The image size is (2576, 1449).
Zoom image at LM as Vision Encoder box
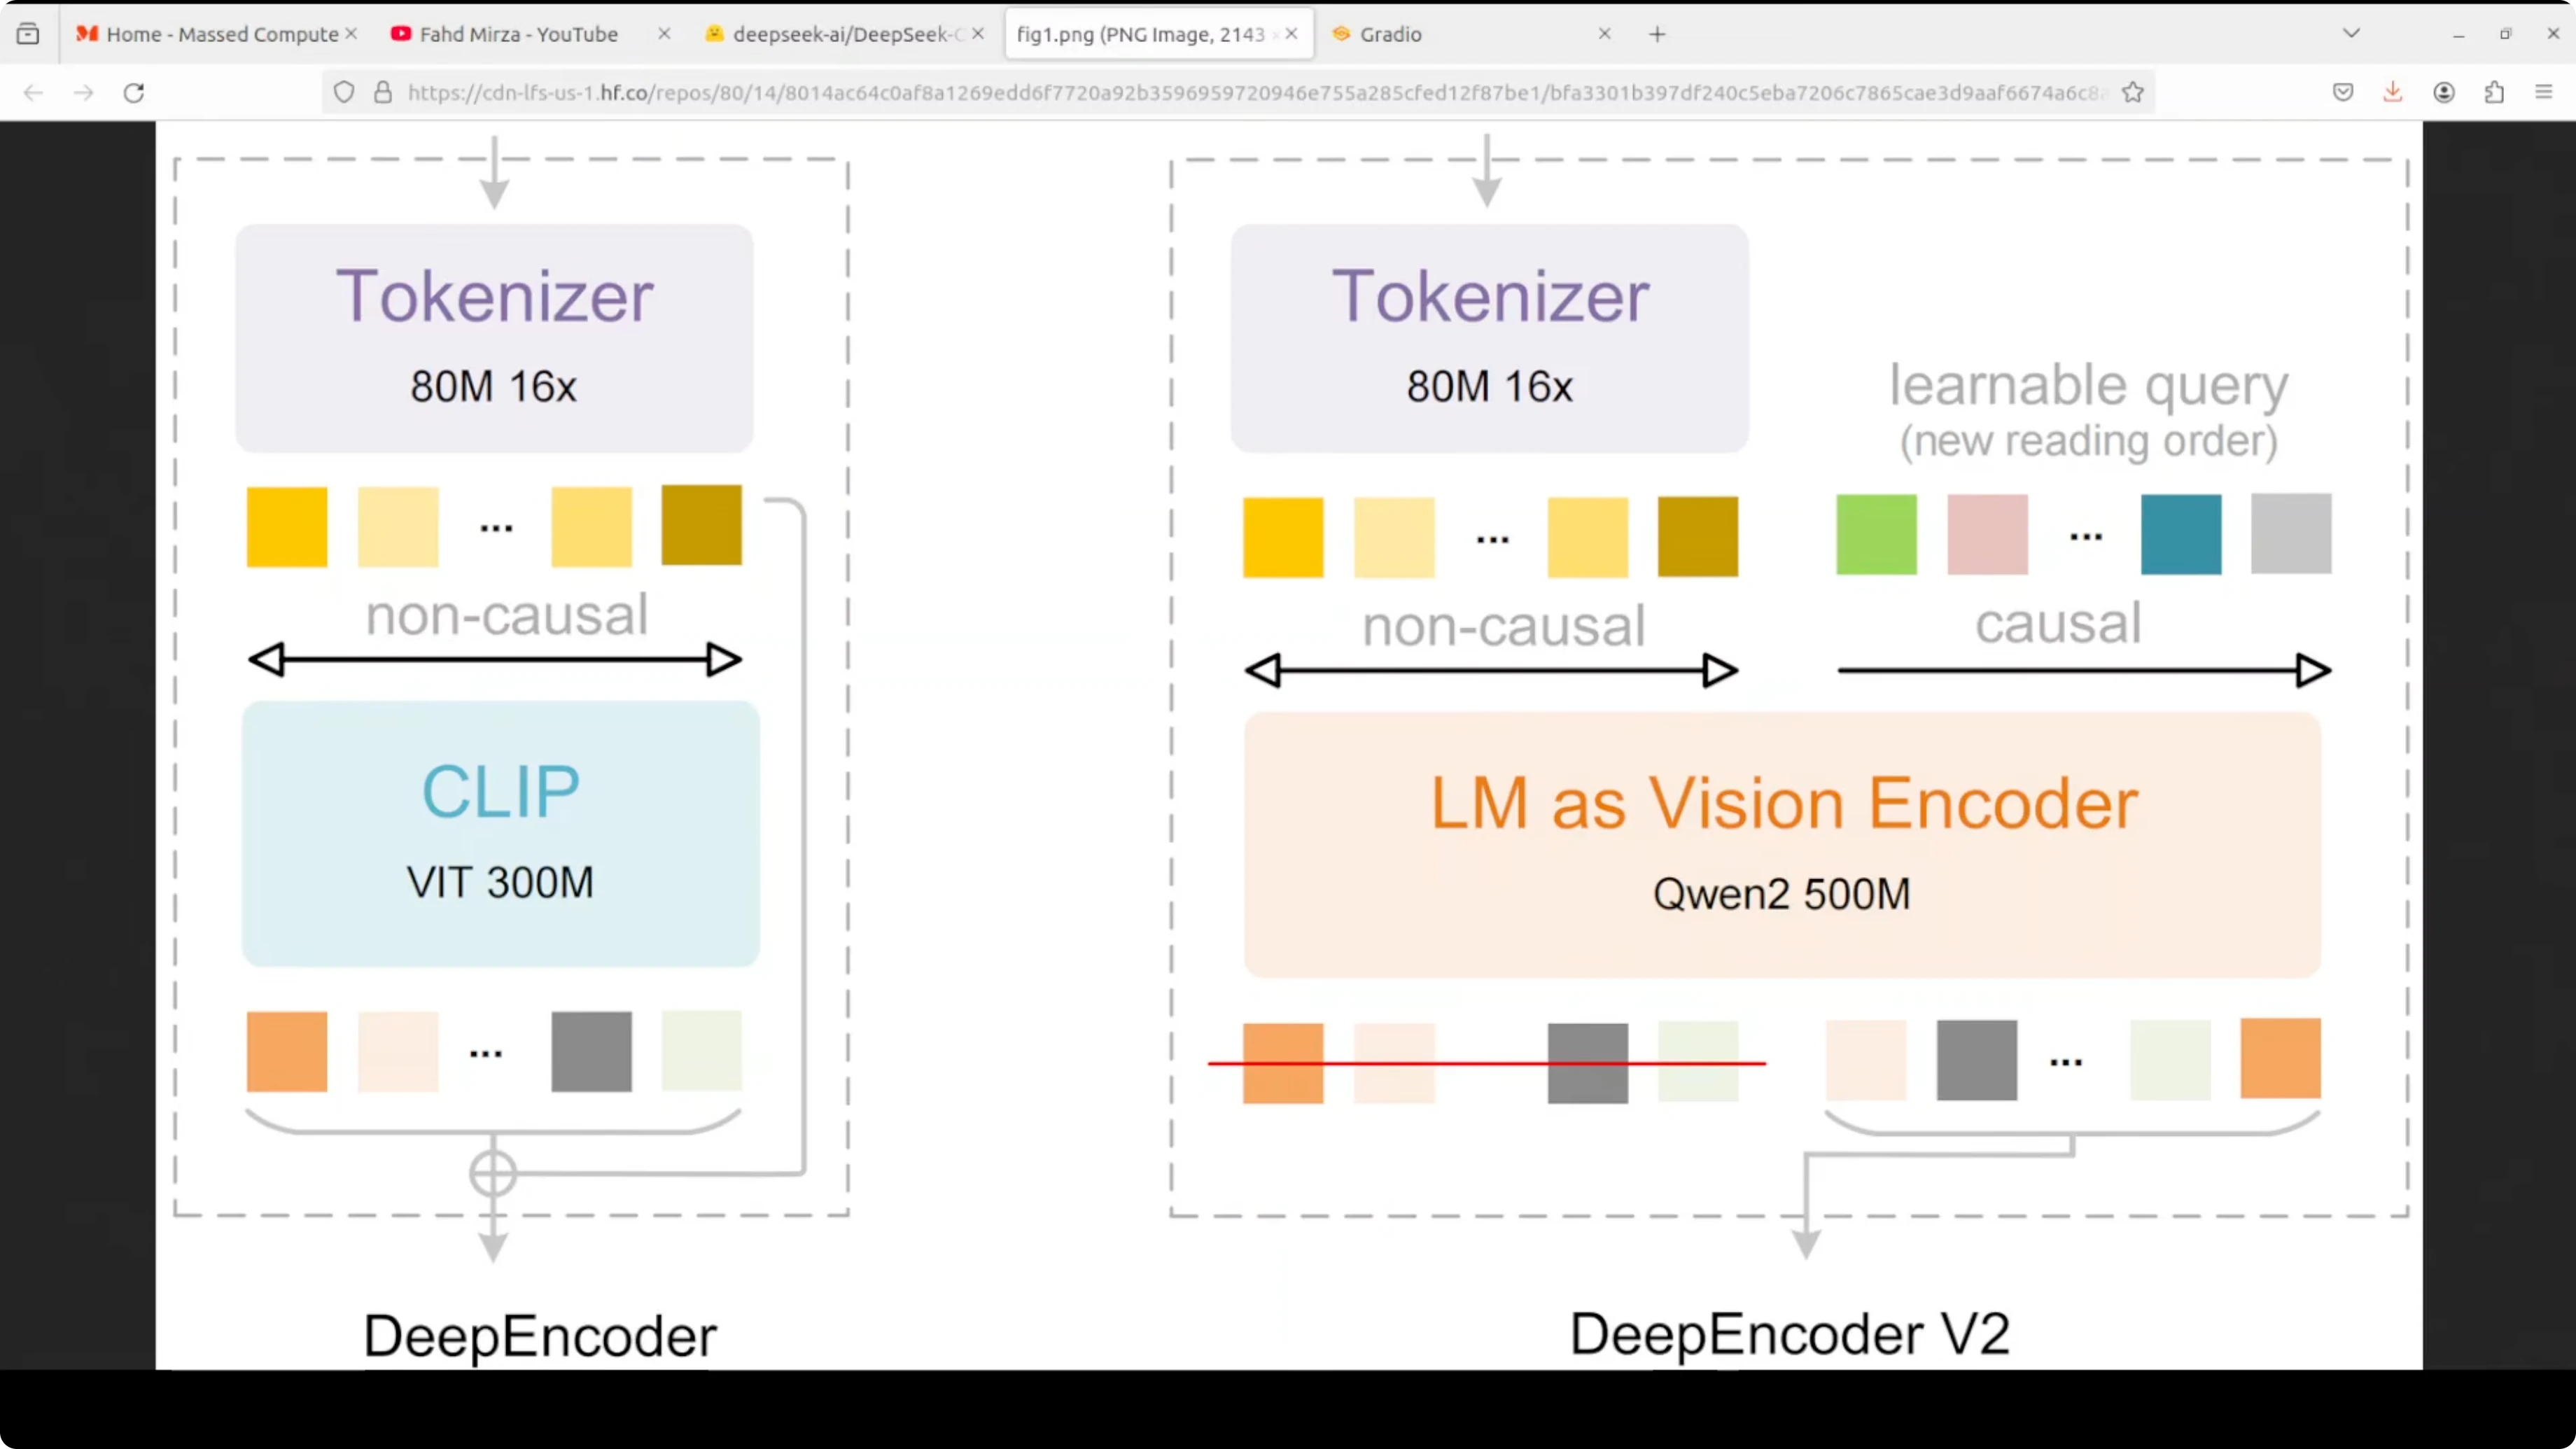tap(1782, 845)
